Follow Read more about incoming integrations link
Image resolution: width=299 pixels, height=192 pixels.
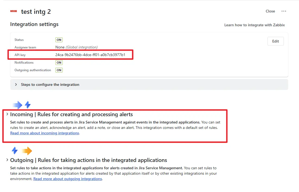coord(44,133)
